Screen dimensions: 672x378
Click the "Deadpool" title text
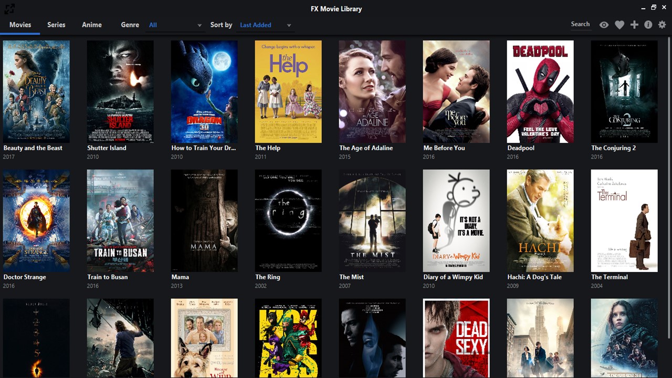point(521,148)
